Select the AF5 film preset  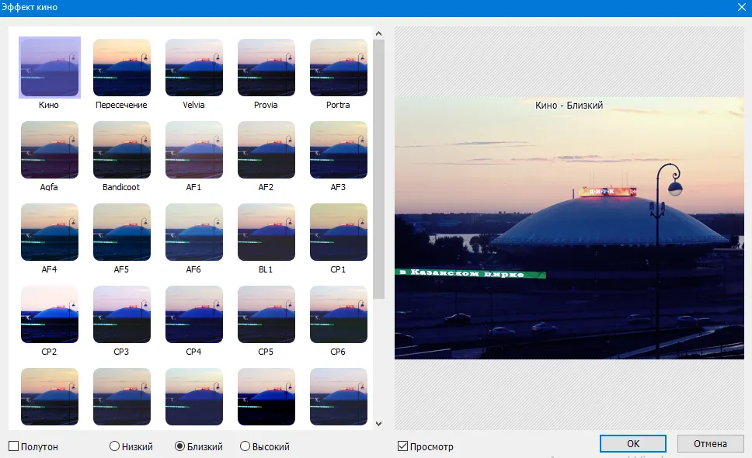tap(122, 232)
